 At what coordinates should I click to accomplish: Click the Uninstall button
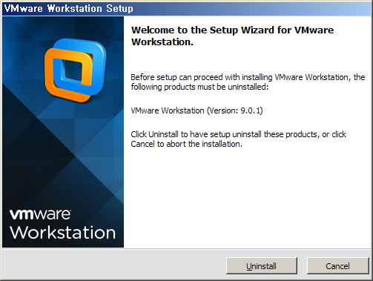point(262,266)
